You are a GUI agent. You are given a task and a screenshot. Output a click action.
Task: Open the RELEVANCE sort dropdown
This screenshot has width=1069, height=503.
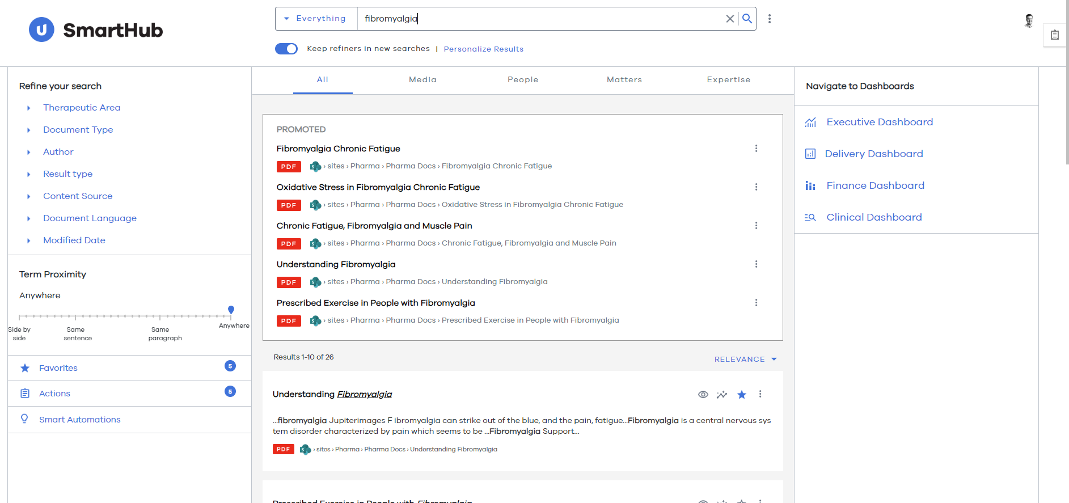tap(745, 360)
